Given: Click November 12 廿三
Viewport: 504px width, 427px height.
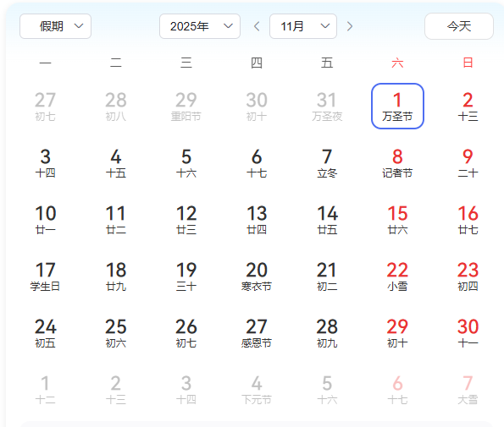Looking at the screenshot, I should [186, 220].
